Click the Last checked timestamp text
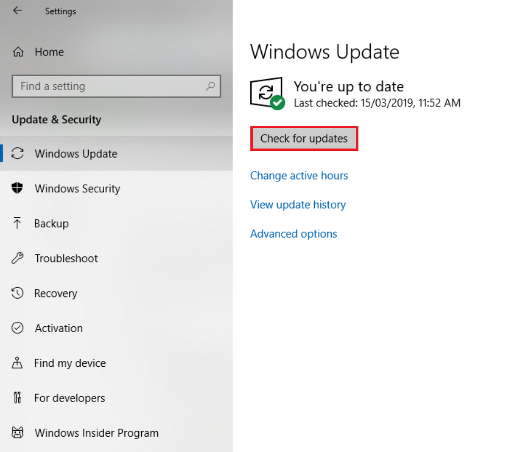524x452 pixels. [377, 103]
